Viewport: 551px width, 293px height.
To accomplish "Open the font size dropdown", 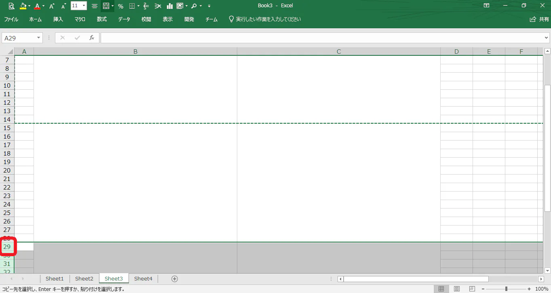I will tap(84, 6).
